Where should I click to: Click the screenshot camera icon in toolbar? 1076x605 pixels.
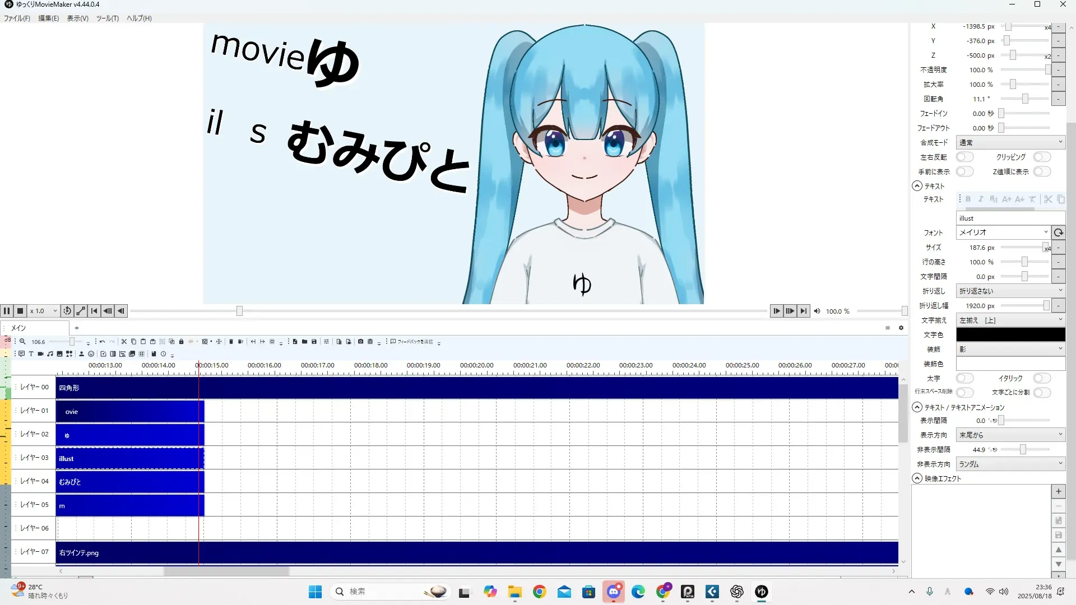360,342
